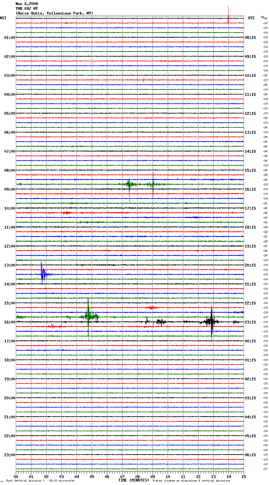269x485 pixels.
Task: Mark the small red spike on 03:15 trace
Action: (144, 79)
